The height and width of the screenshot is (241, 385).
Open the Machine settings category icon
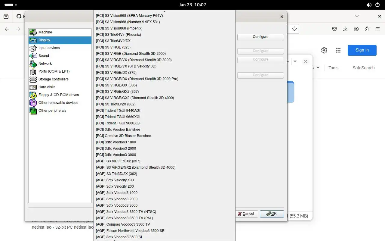click(33, 32)
